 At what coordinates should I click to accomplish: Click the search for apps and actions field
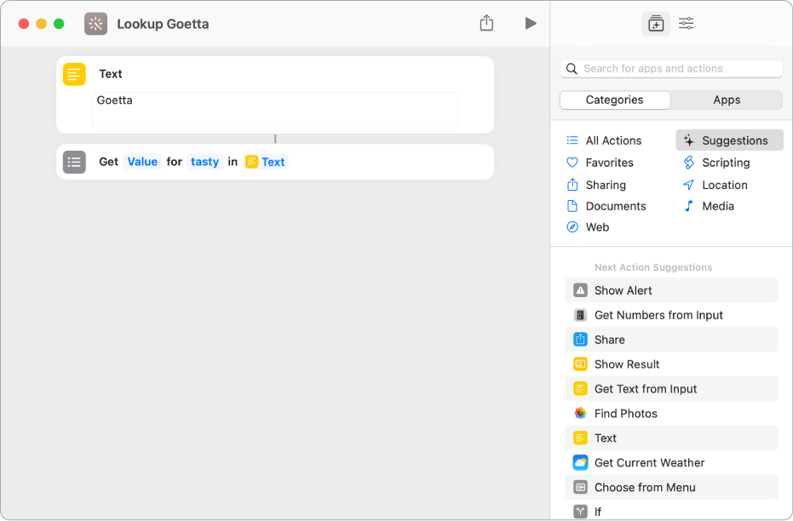pyautogui.click(x=671, y=69)
